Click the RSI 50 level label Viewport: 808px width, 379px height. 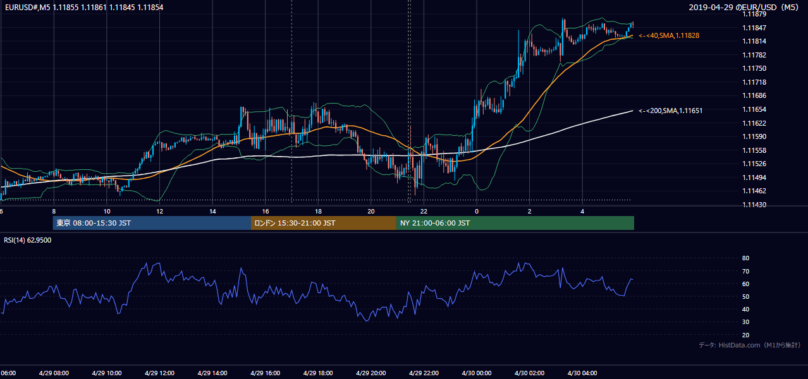(x=746, y=296)
